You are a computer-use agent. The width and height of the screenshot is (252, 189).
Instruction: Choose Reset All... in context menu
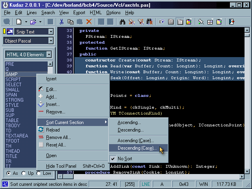[72, 145]
